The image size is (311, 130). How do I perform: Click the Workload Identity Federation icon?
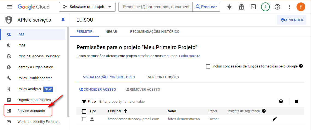coord(9,122)
